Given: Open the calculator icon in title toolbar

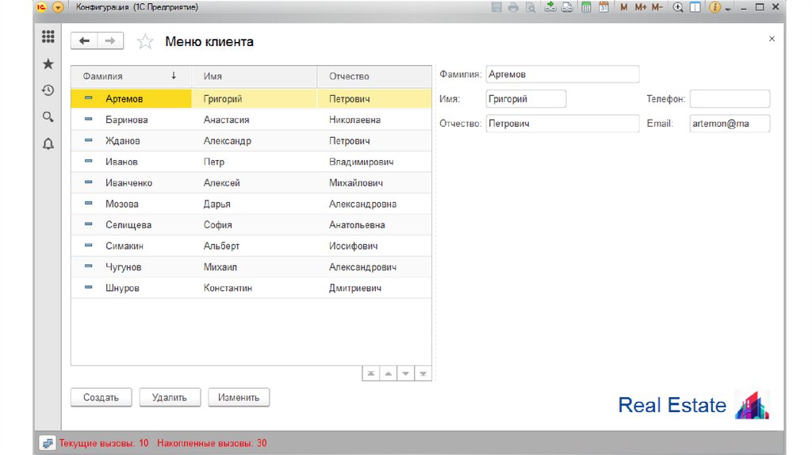Looking at the screenshot, I should (586, 7).
